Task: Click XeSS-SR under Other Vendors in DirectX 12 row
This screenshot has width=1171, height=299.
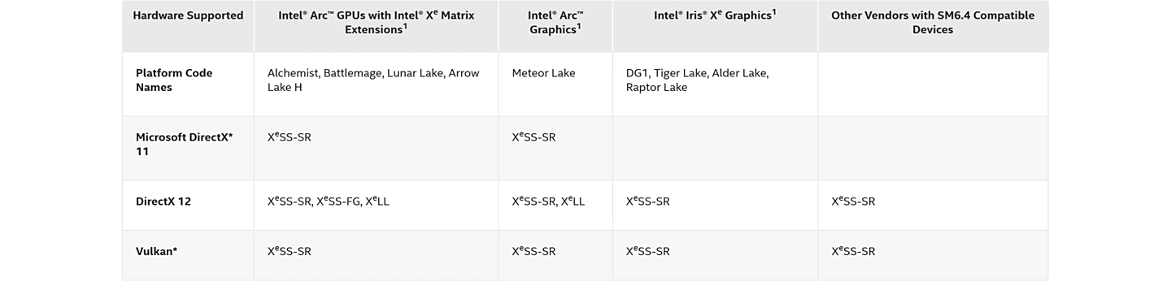Action: [853, 201]
